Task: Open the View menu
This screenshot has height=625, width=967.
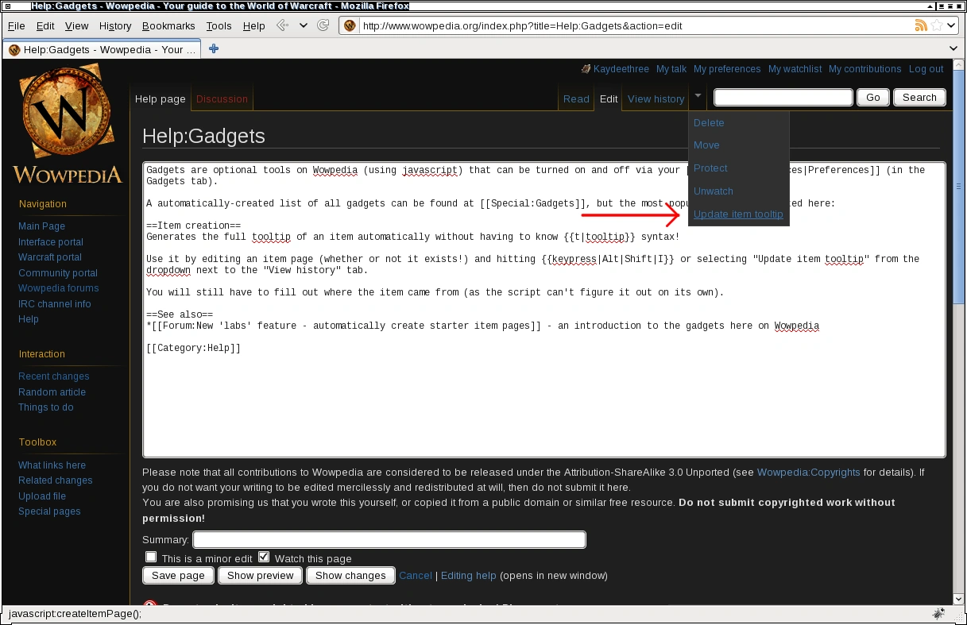Action: click(x=76, y=25)
